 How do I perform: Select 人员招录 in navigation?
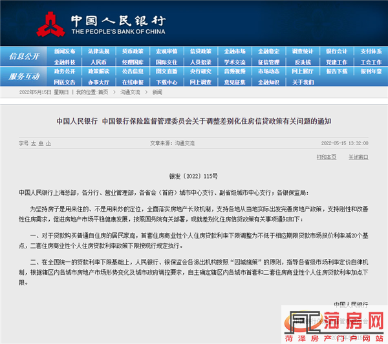click(x=200, y=62)
